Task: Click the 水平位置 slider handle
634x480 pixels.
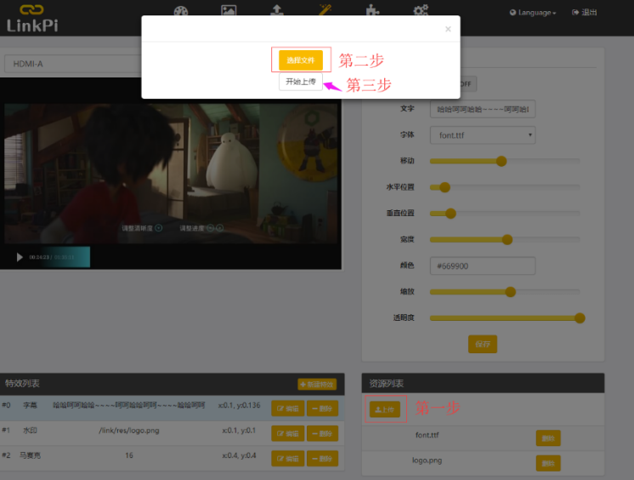Action: (444, 187)
